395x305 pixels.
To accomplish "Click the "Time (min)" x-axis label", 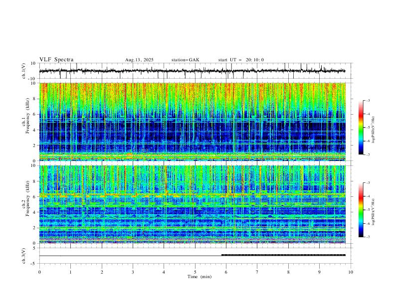I will [199, 277].
